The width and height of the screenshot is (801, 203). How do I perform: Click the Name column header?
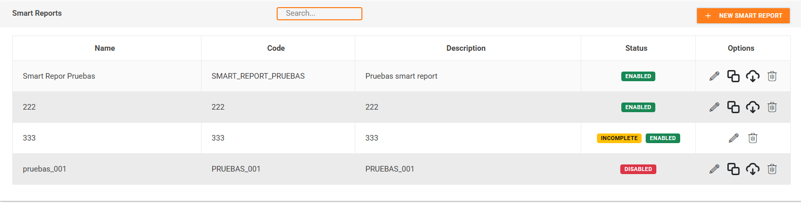pos(105,48)
